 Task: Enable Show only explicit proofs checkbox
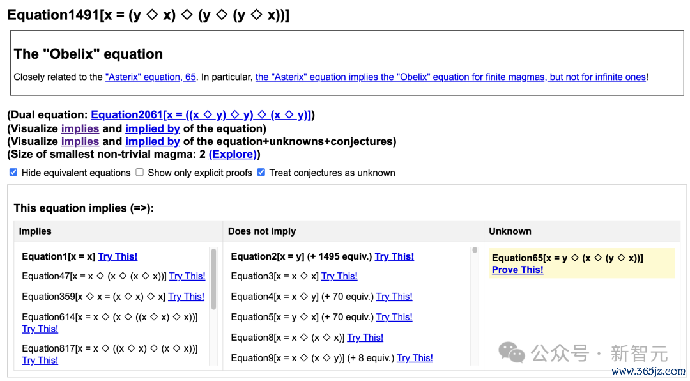[x=139, y=172]
